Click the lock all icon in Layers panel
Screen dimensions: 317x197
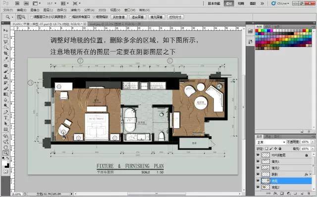coord(280,148)
